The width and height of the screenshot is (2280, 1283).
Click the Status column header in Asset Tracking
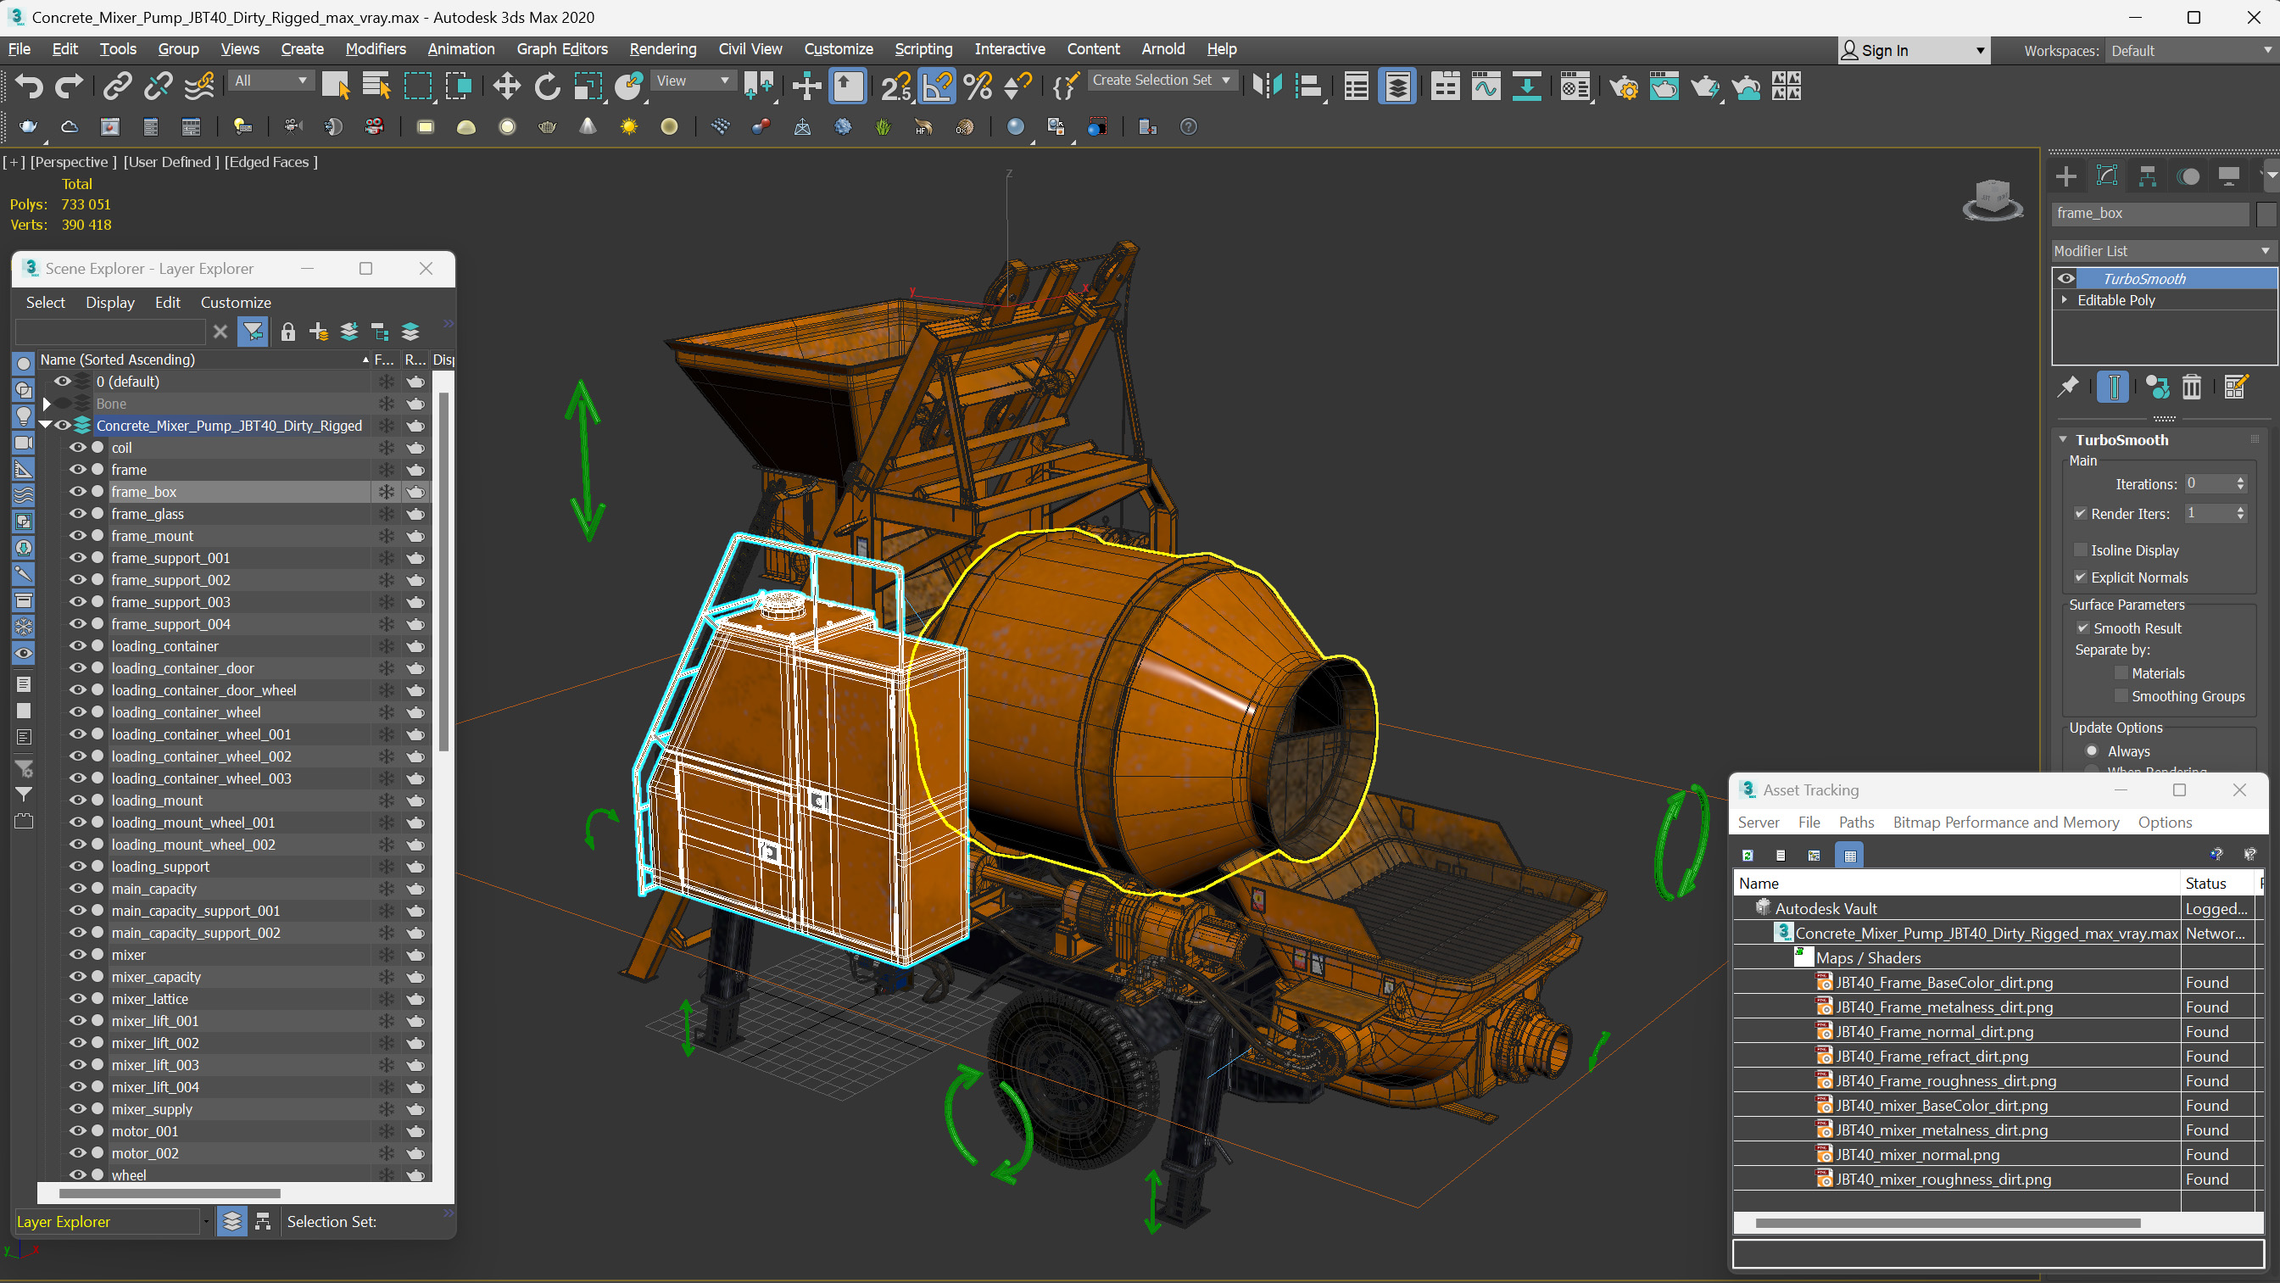2216,883
